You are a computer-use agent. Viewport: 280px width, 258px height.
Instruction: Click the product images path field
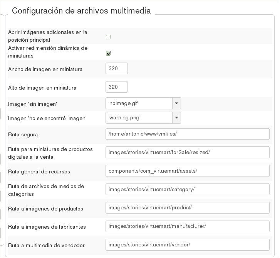point(188,208)
